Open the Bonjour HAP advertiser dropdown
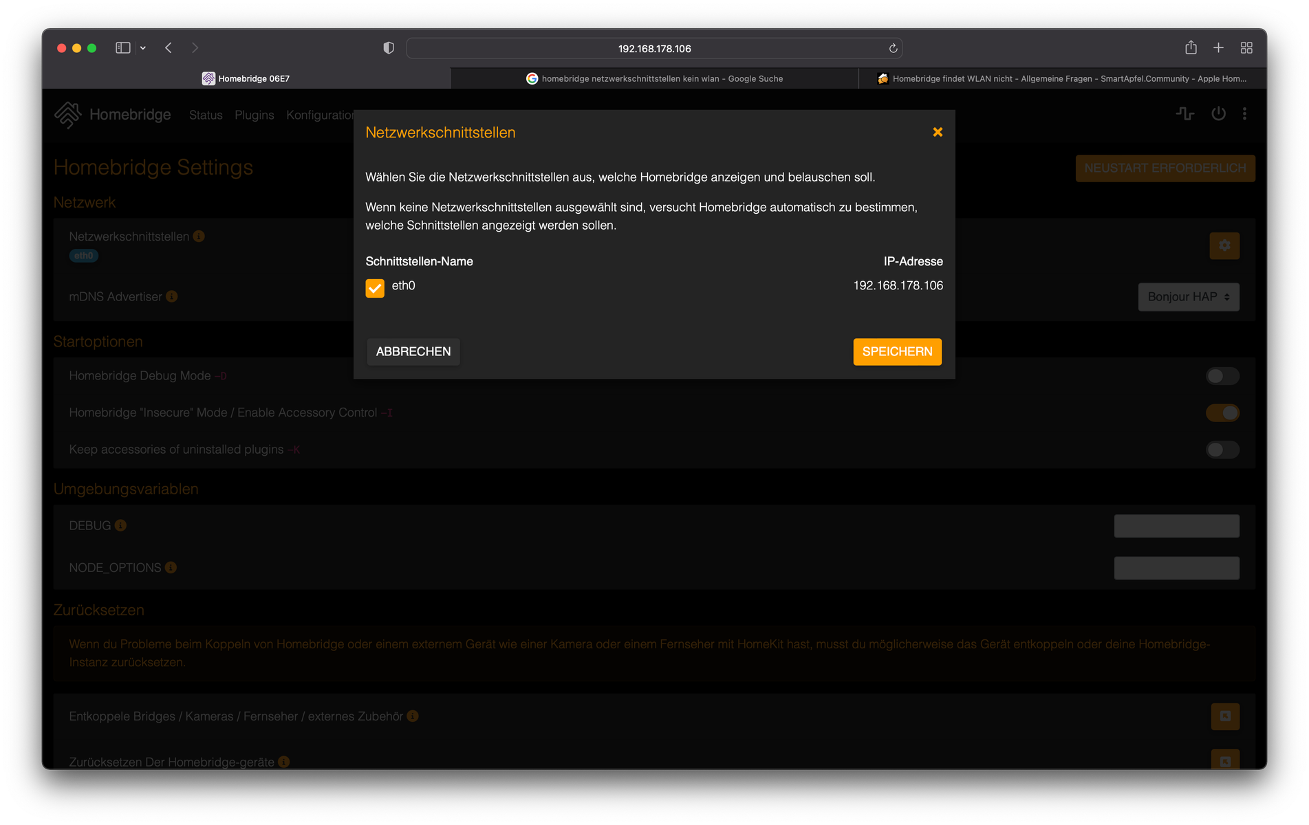Image resolution: width=1309 pixels, height=825 pixels. point(1188,297)
